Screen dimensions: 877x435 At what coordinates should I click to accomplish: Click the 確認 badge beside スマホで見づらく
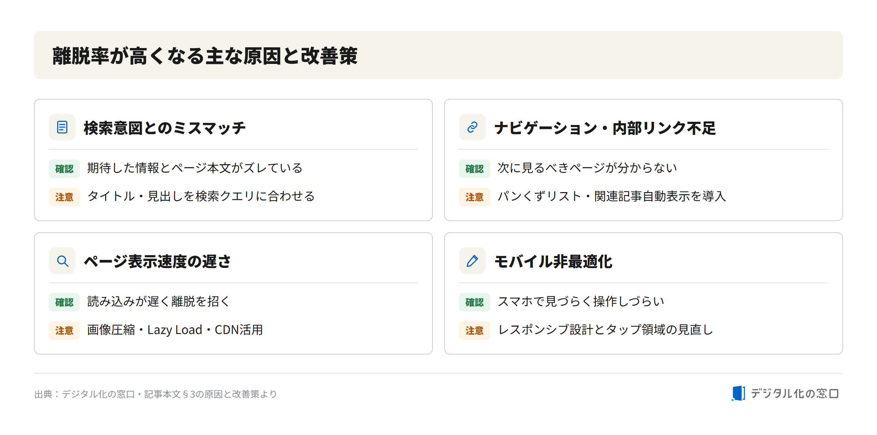point(475,302)
